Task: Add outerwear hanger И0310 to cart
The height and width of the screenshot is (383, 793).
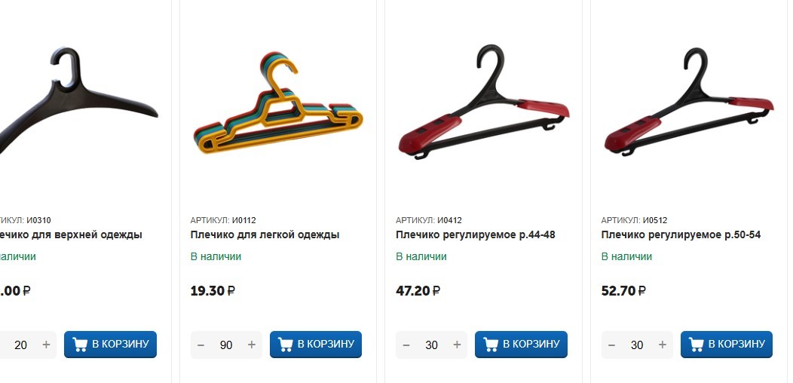Action: [110, 345]
